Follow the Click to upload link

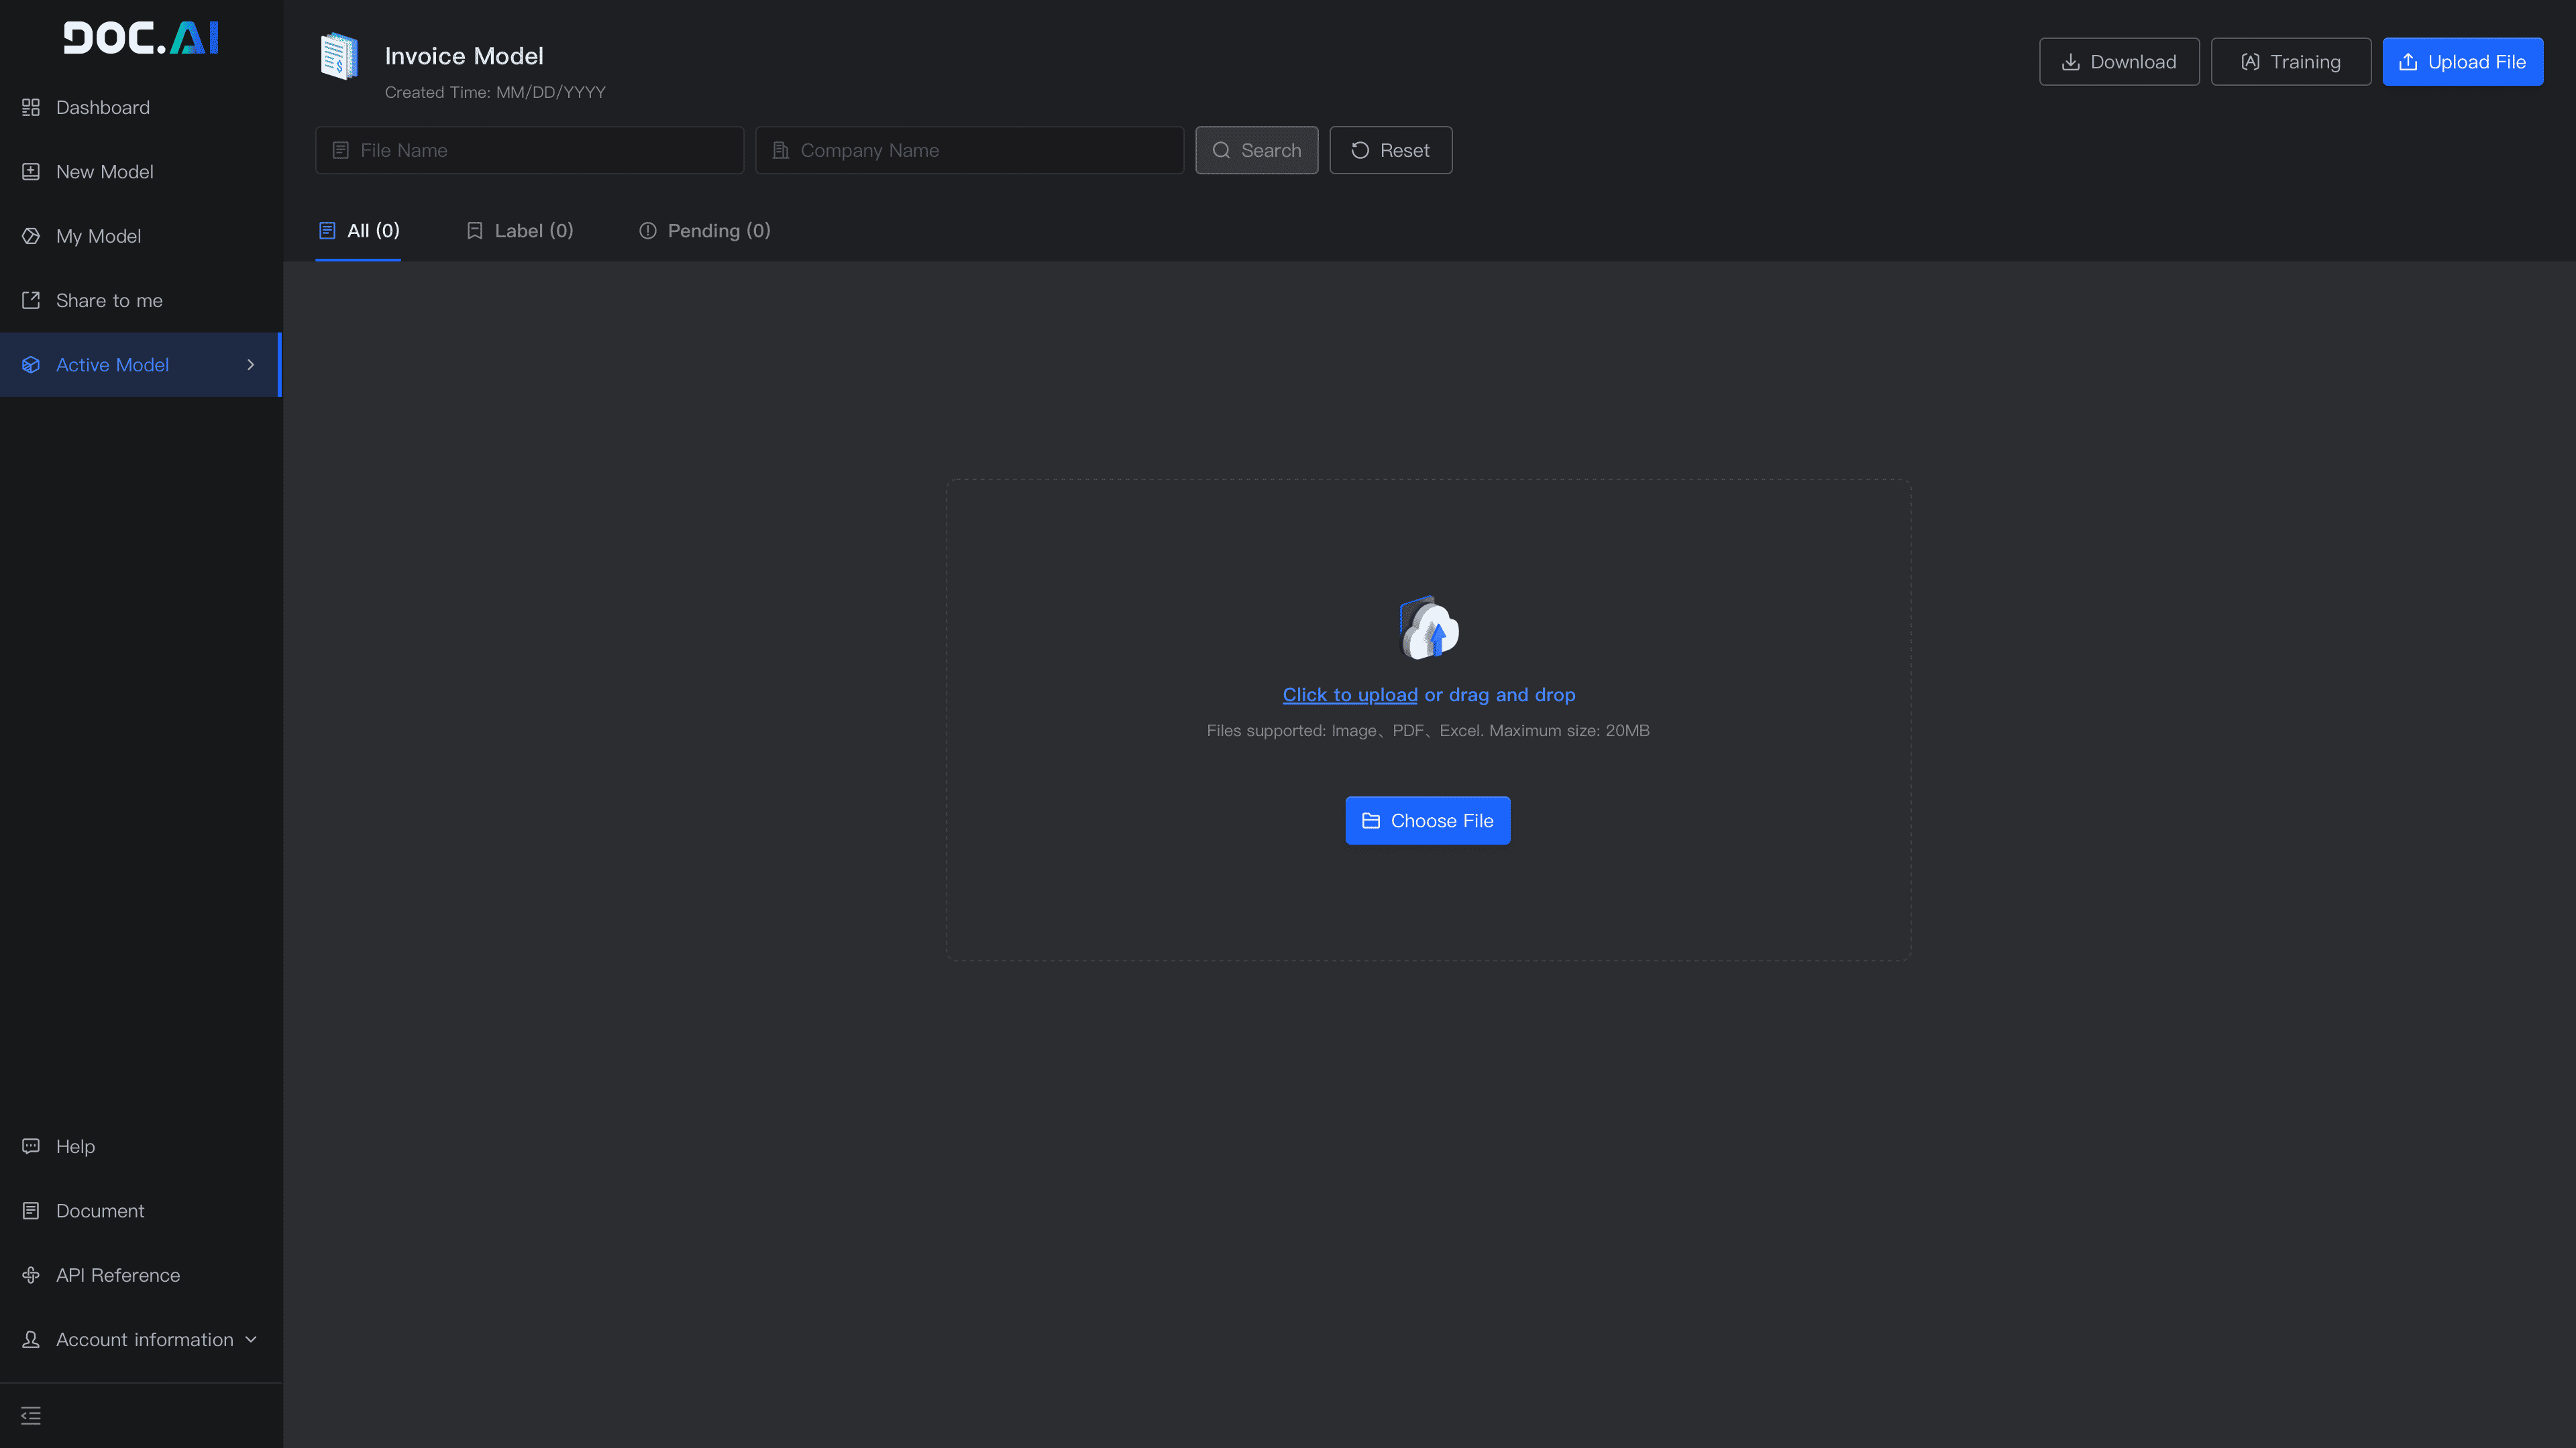(1349, 695)
